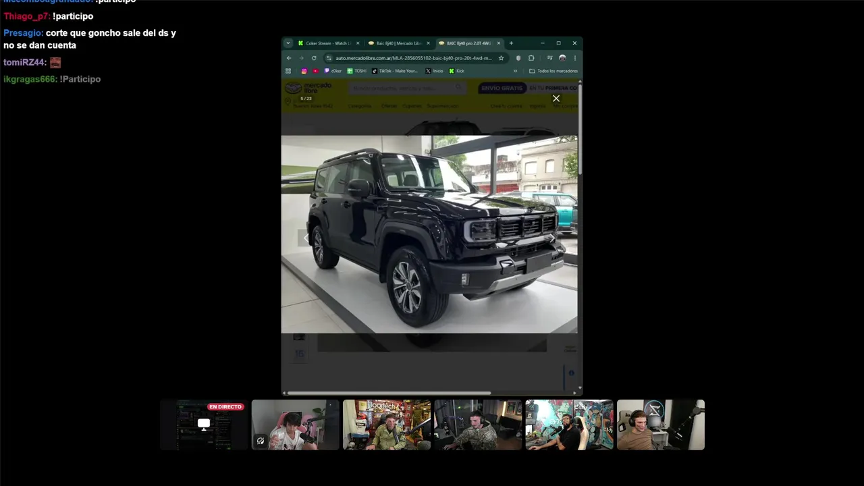Select the EN DIRECTO screen share thumbnail
Image resolution: width=864 pixels, height=486 pixels.
(204, 425)
